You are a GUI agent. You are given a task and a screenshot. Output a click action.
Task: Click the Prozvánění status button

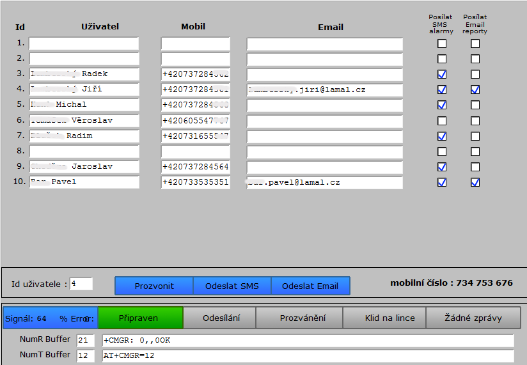coord(299,318)
